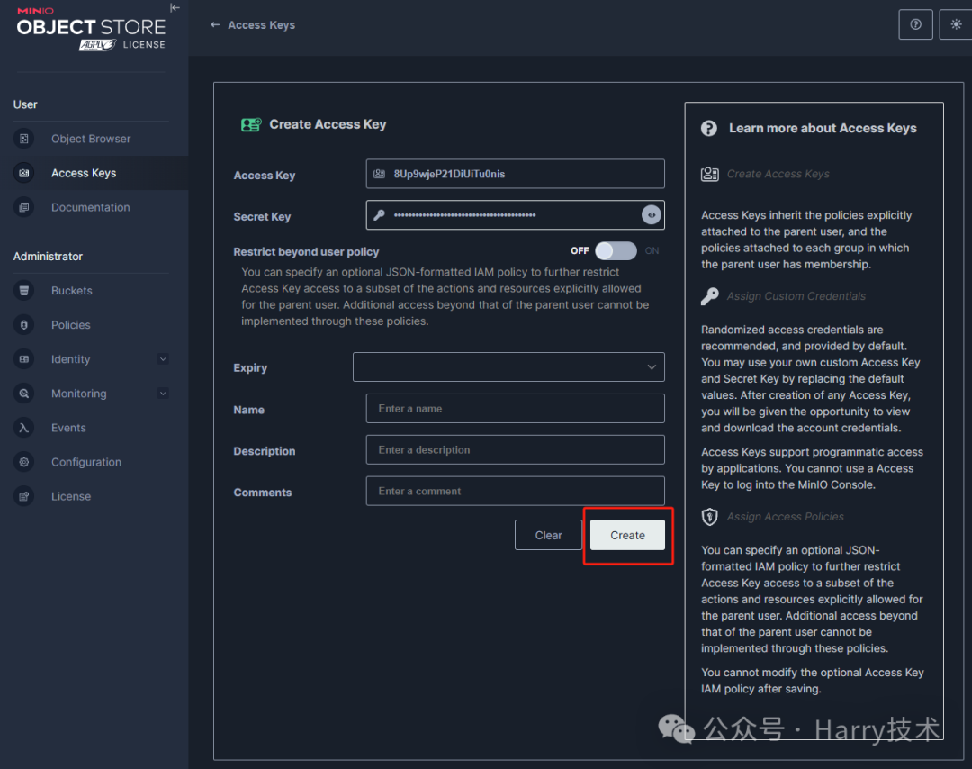The height and width of the screenshot is (769, 972).
Task: Click the Policies shield icon
Action: (24, 324)
